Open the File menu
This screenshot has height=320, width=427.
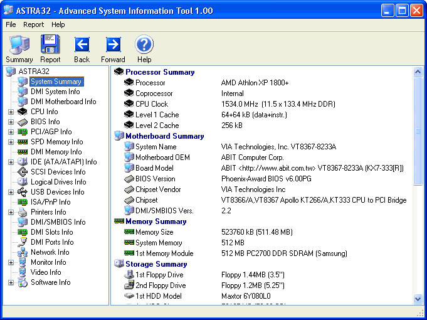[11, 24]
